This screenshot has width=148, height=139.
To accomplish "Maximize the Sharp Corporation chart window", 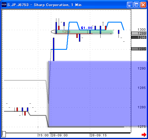I will 136,5.
